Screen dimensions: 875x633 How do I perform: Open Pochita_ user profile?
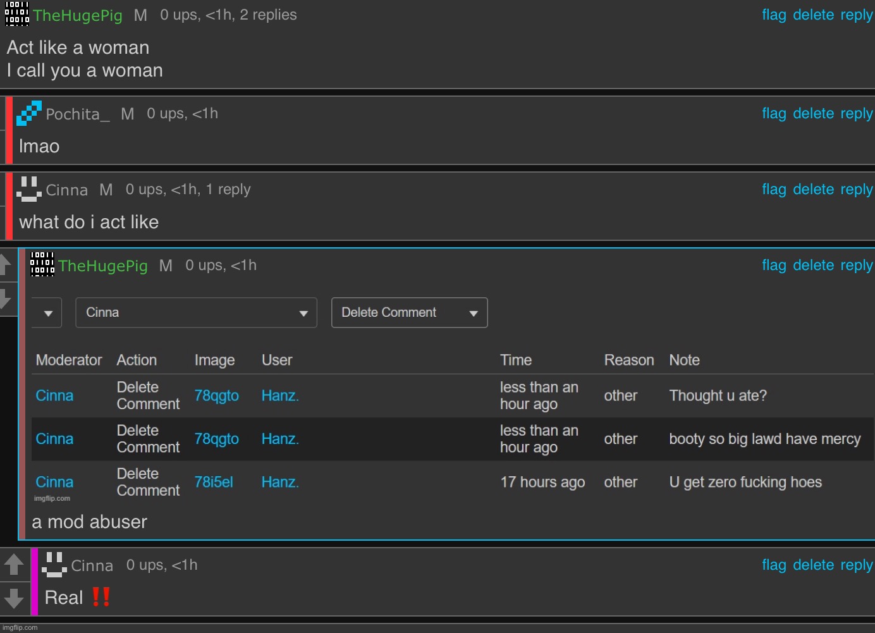(x=78, y=114)
